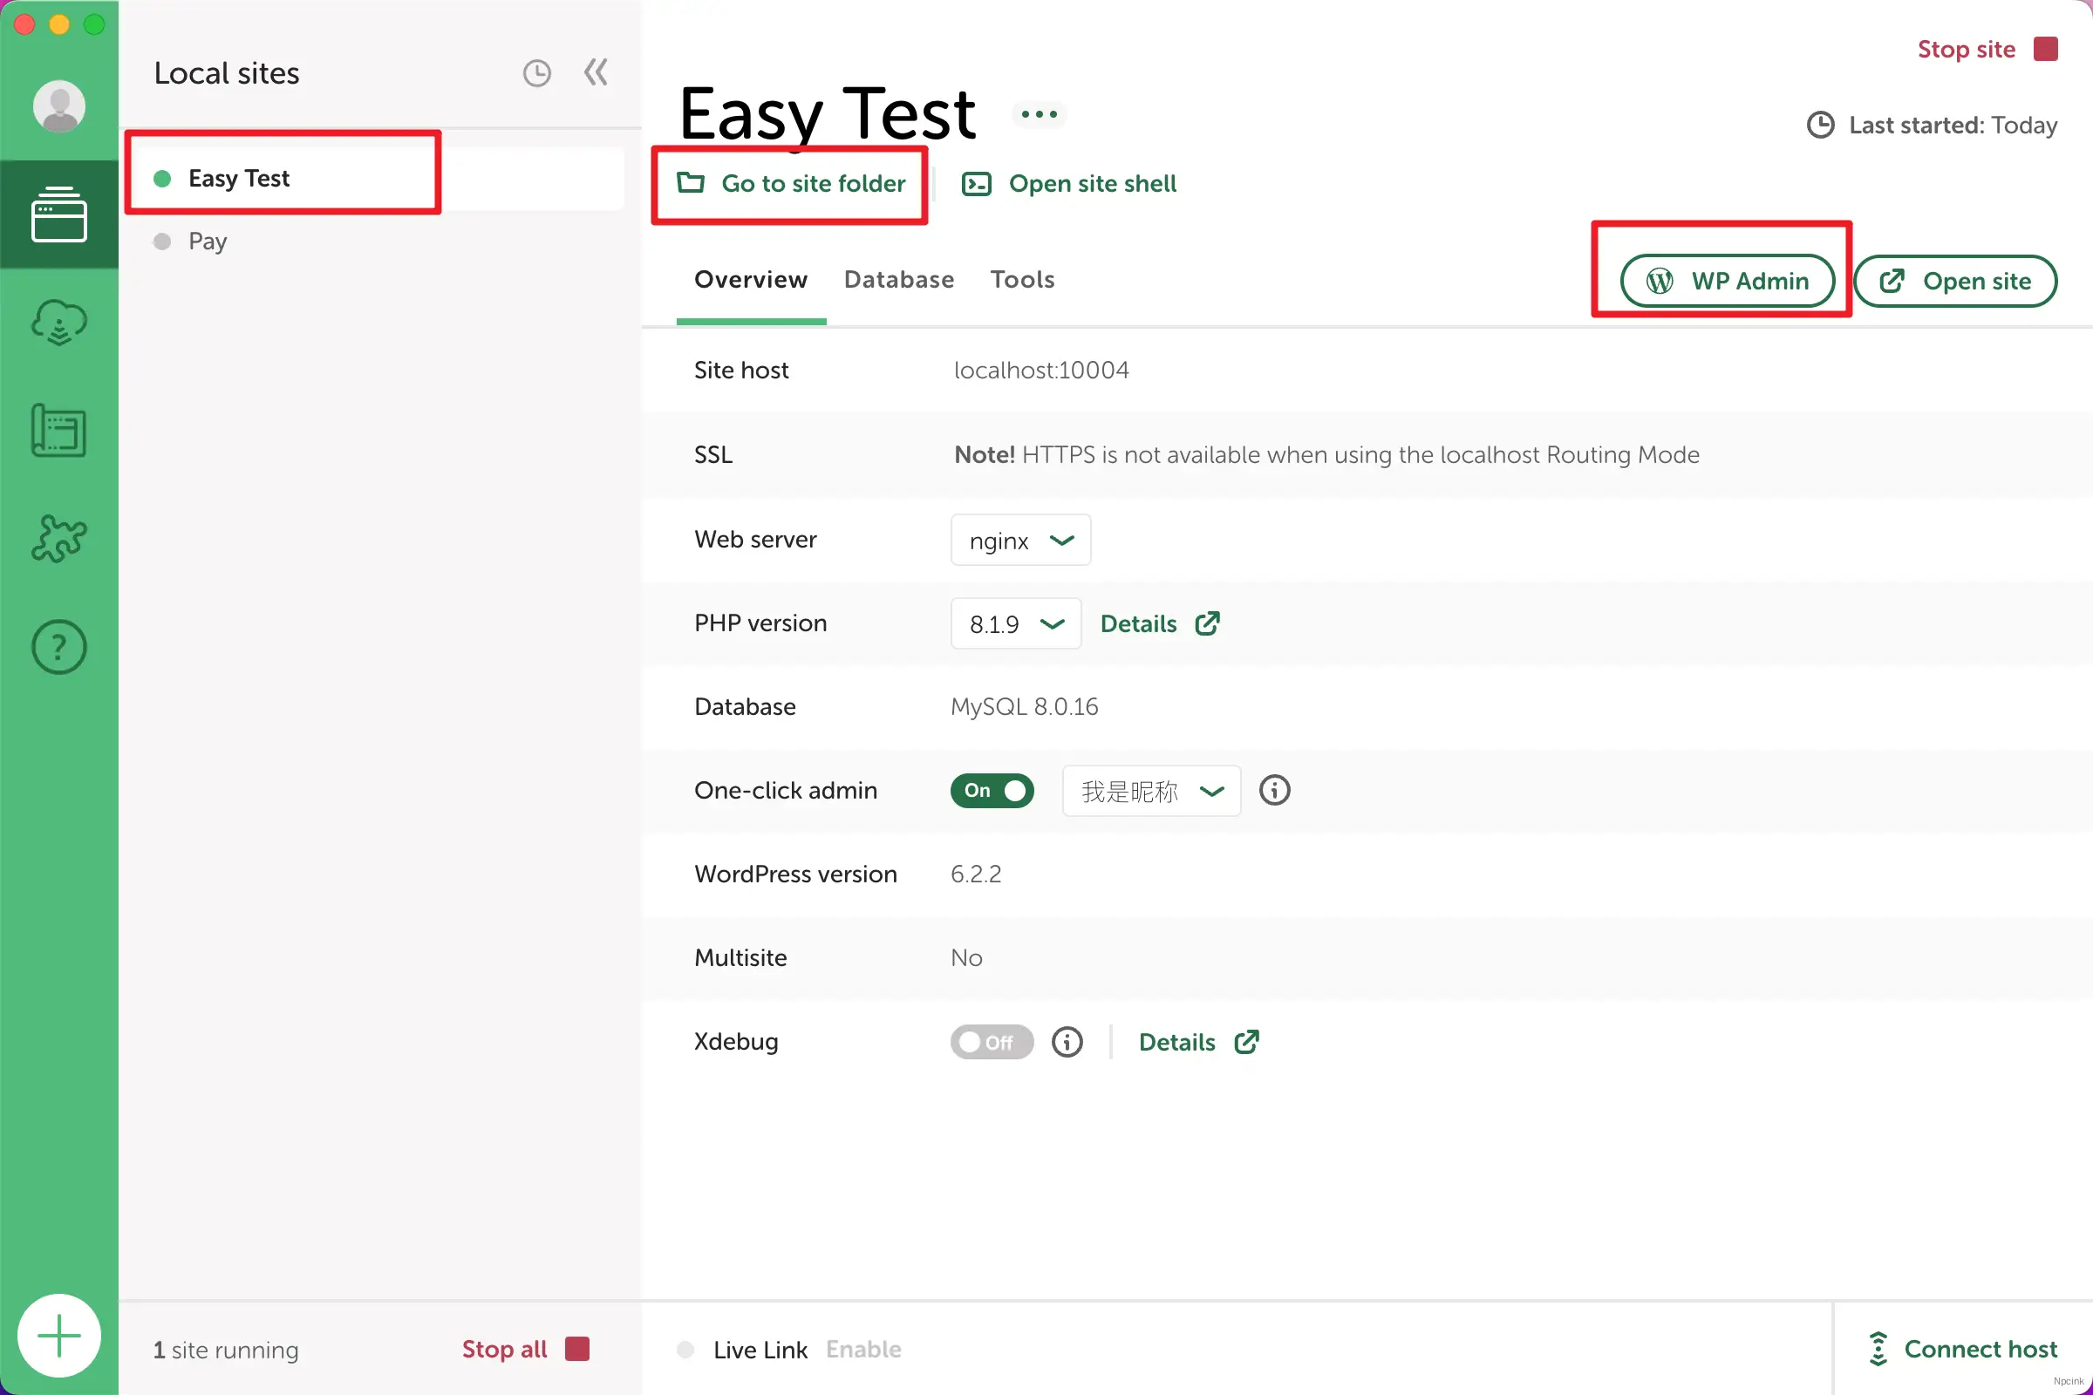Open the user avatar account icon
The width and height of the screenshot is (2093, 1395).
(58, 105)
